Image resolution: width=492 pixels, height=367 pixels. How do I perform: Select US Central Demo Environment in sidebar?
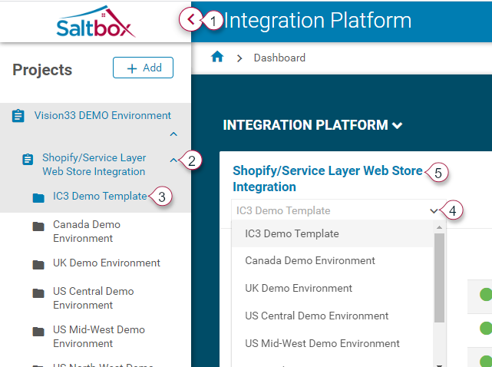click(94, 298)
